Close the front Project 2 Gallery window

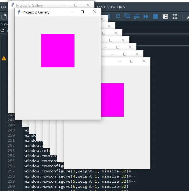click(x=95, y=12)
